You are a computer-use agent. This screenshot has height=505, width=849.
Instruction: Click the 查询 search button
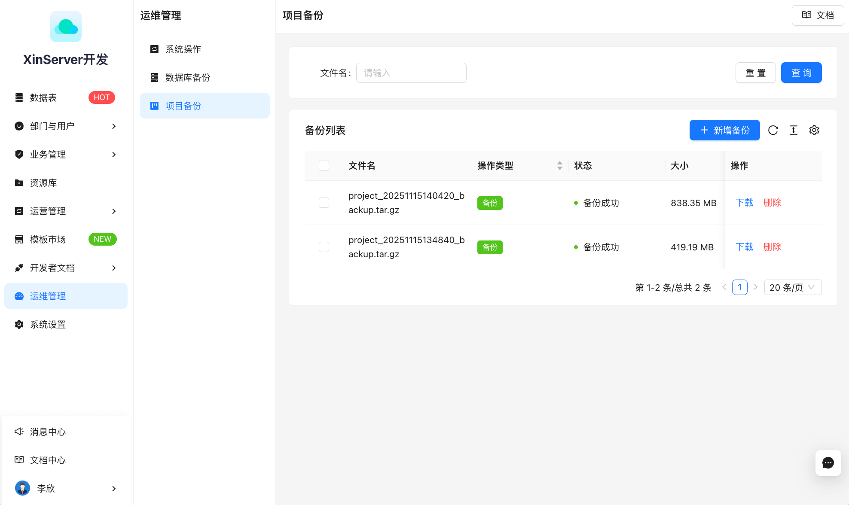click(801, 73)
